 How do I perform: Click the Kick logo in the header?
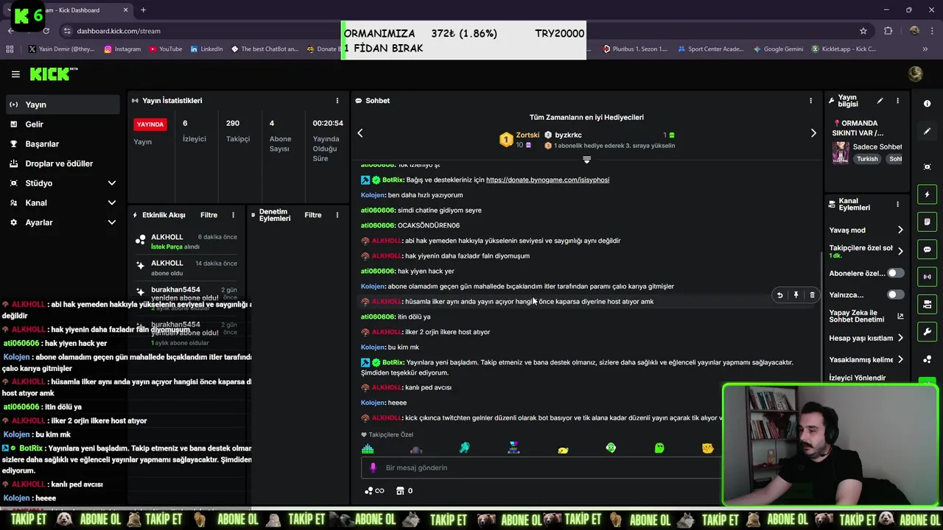coord(54,74)
